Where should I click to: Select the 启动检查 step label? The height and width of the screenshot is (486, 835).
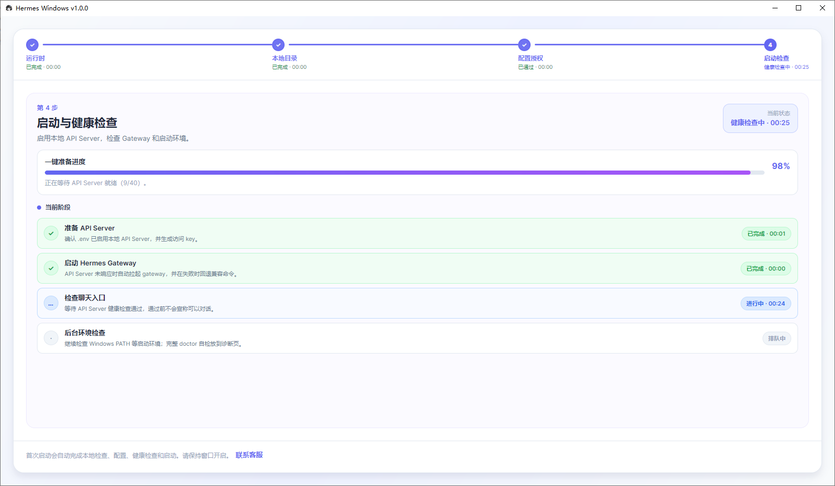pos(777,58)
